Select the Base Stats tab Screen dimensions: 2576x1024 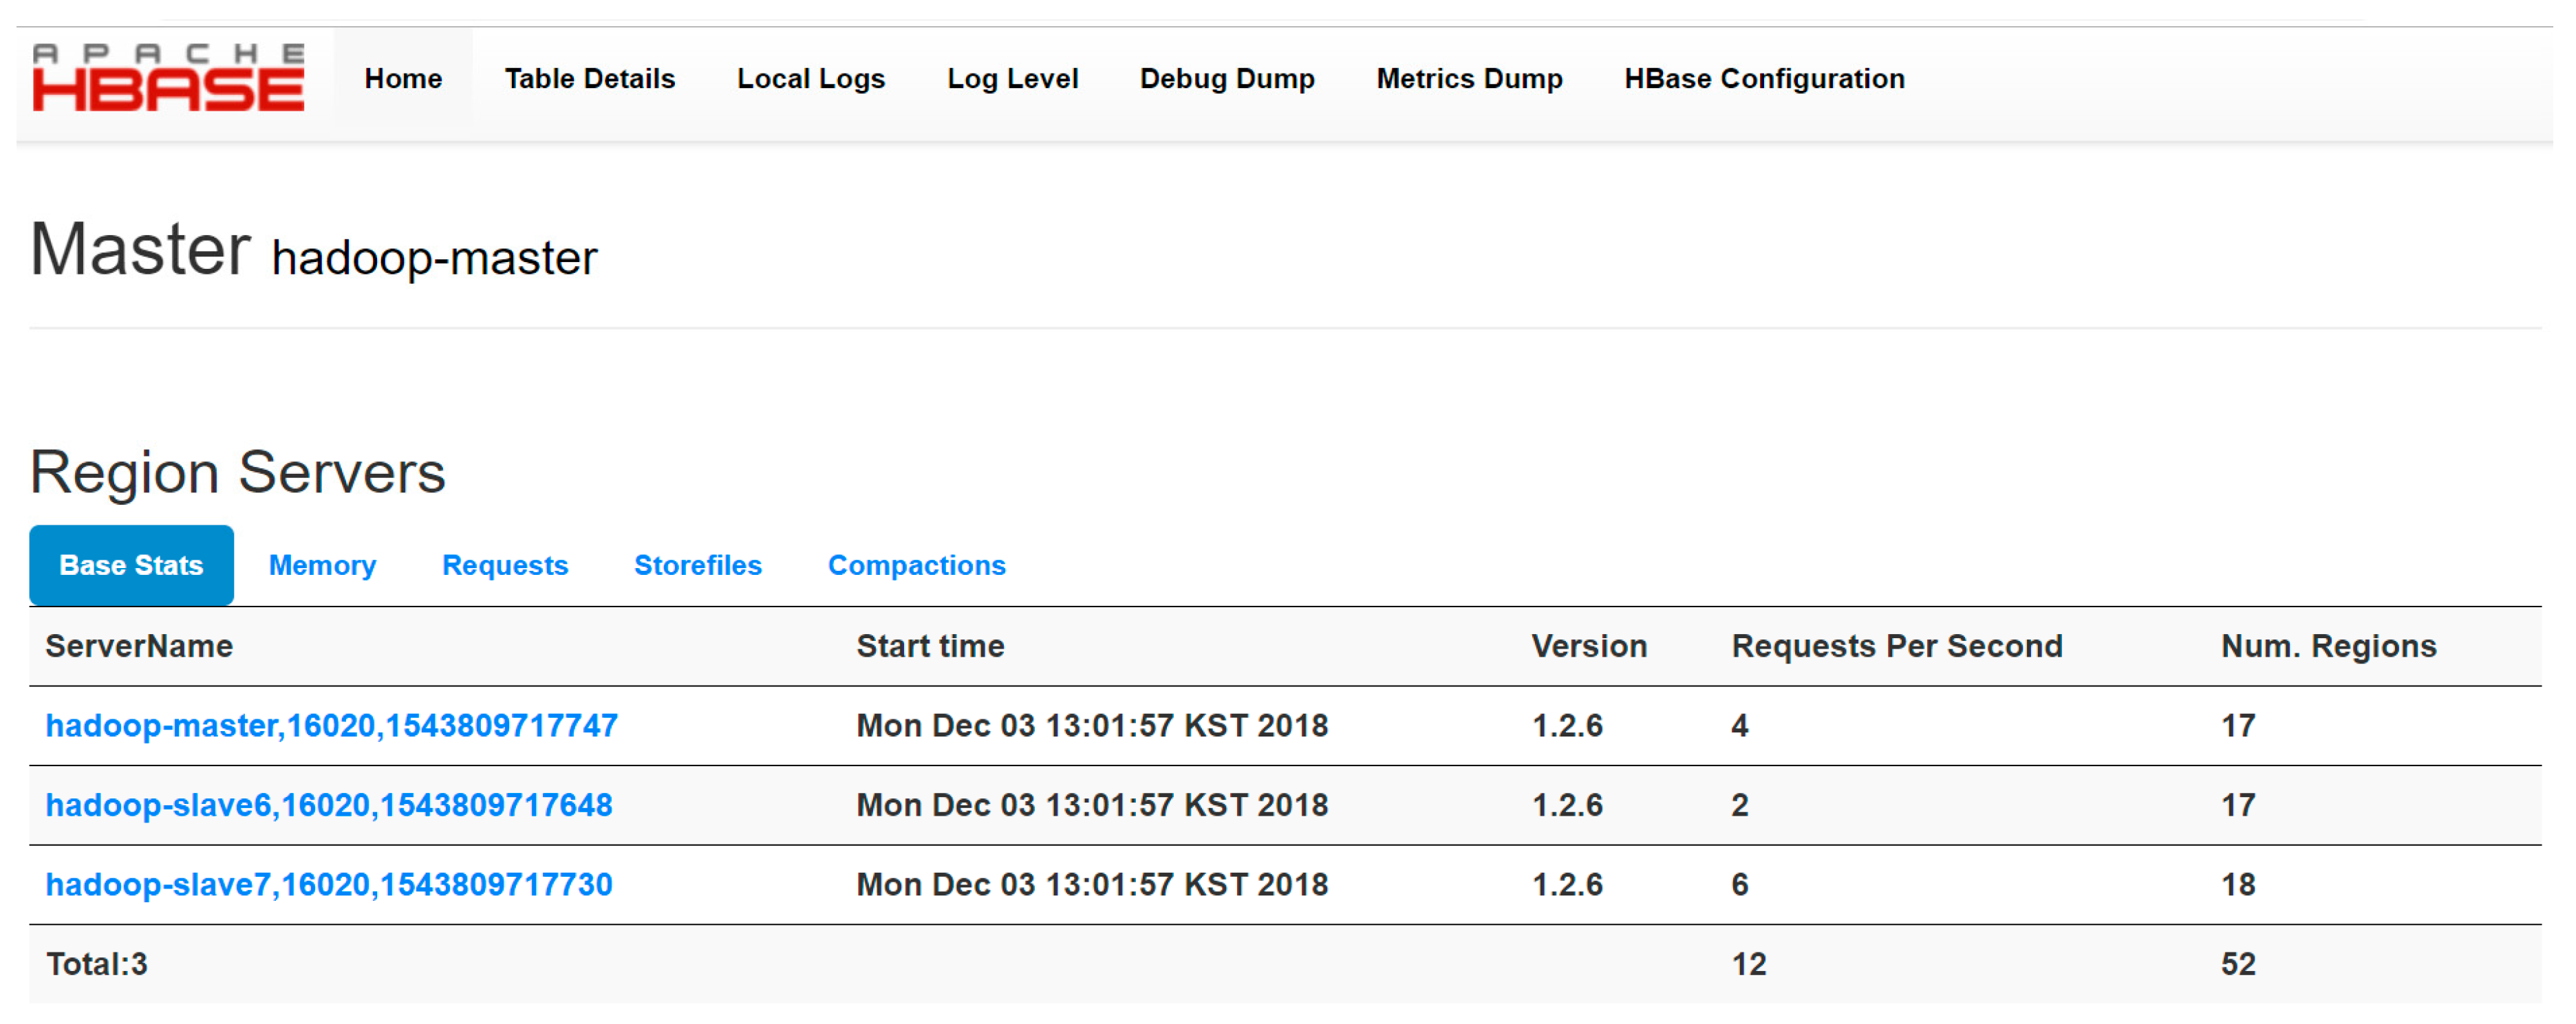pos(131,565)
